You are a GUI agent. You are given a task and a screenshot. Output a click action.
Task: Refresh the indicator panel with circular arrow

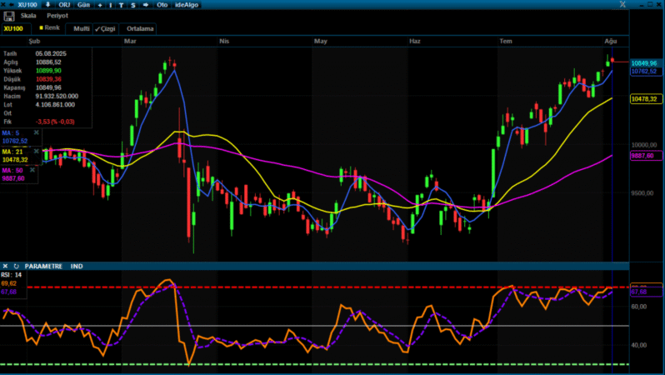coord(16,266)
